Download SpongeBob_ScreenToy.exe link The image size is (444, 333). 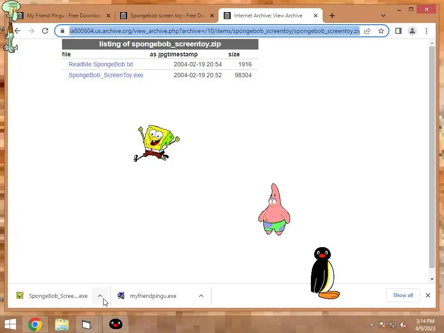point(106,75)
